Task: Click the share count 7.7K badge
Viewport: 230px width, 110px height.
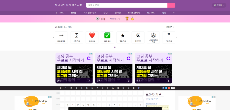Action: [173, 88]
